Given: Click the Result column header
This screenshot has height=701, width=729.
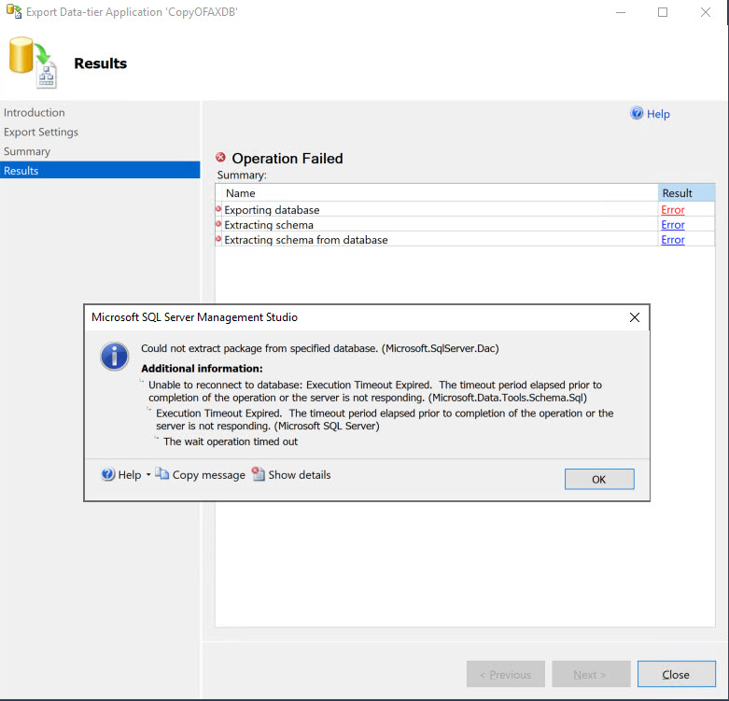Looking at the screenshot, I should [677, 193].
